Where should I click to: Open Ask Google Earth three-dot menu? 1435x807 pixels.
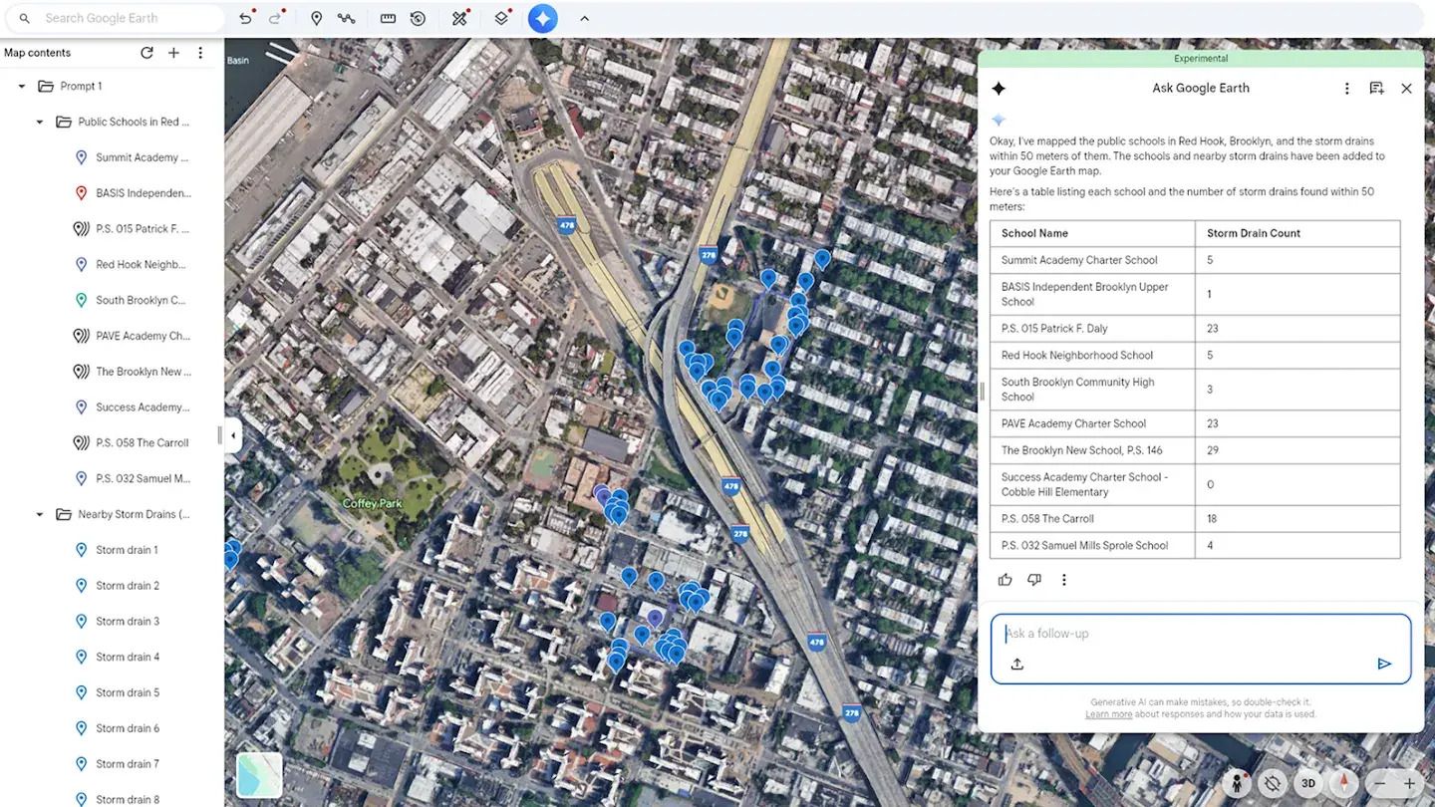1347,89
